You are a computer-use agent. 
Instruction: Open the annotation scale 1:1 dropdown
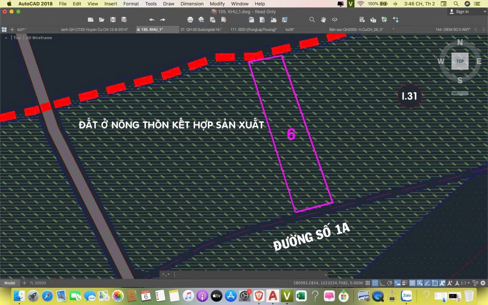tap(465, 283)
